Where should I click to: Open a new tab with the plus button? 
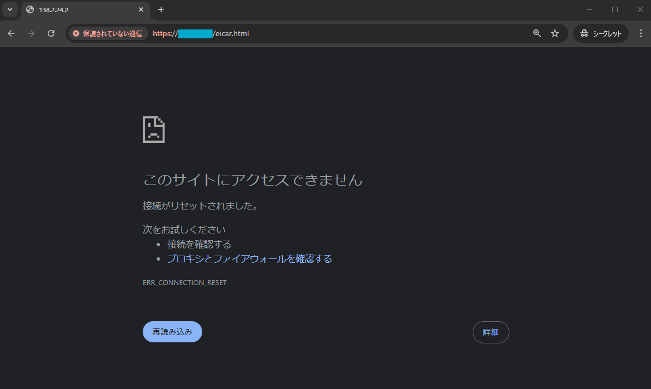click(161, 9)
